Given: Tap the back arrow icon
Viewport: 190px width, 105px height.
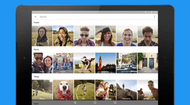Looking at the screenshot, I should [35, 17].
